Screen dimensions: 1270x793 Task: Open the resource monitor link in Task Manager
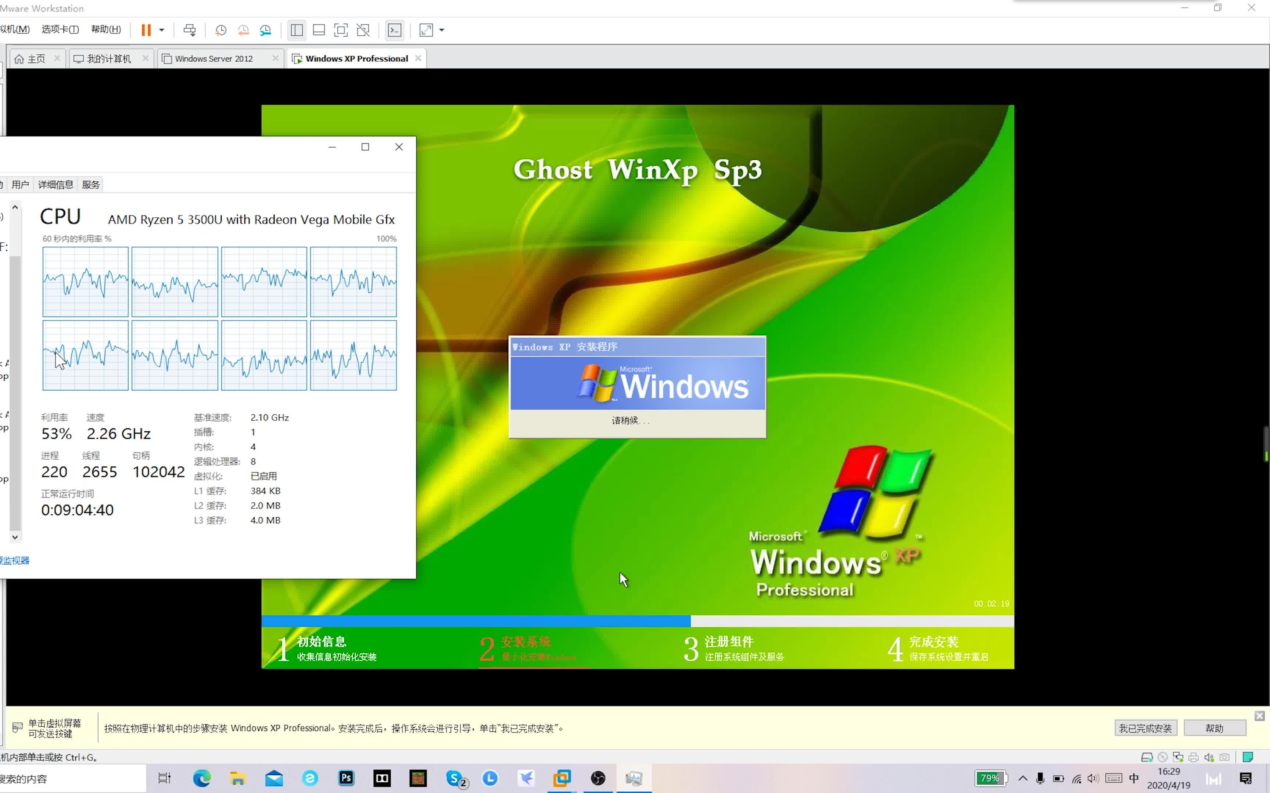click(15, 561)
